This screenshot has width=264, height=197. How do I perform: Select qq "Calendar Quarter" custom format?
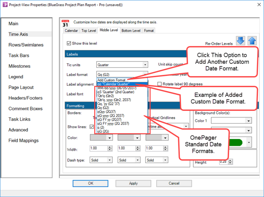(122, 84)
